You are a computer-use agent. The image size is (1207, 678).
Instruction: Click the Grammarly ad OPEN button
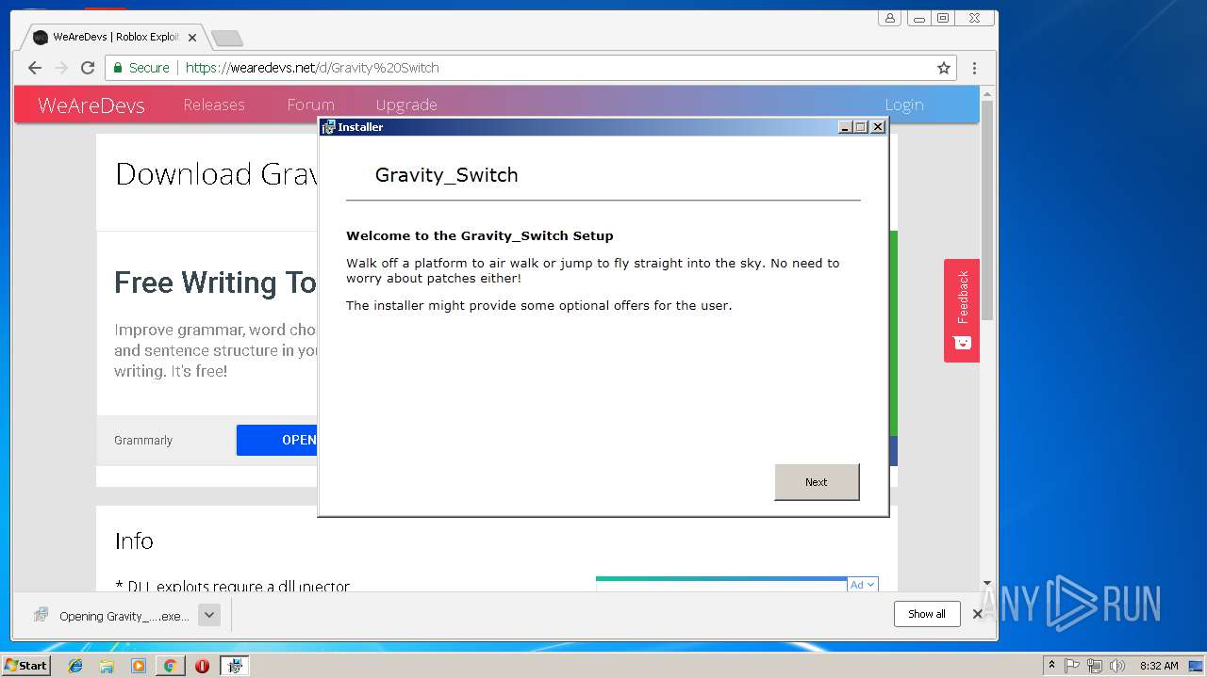click(277, 440)
